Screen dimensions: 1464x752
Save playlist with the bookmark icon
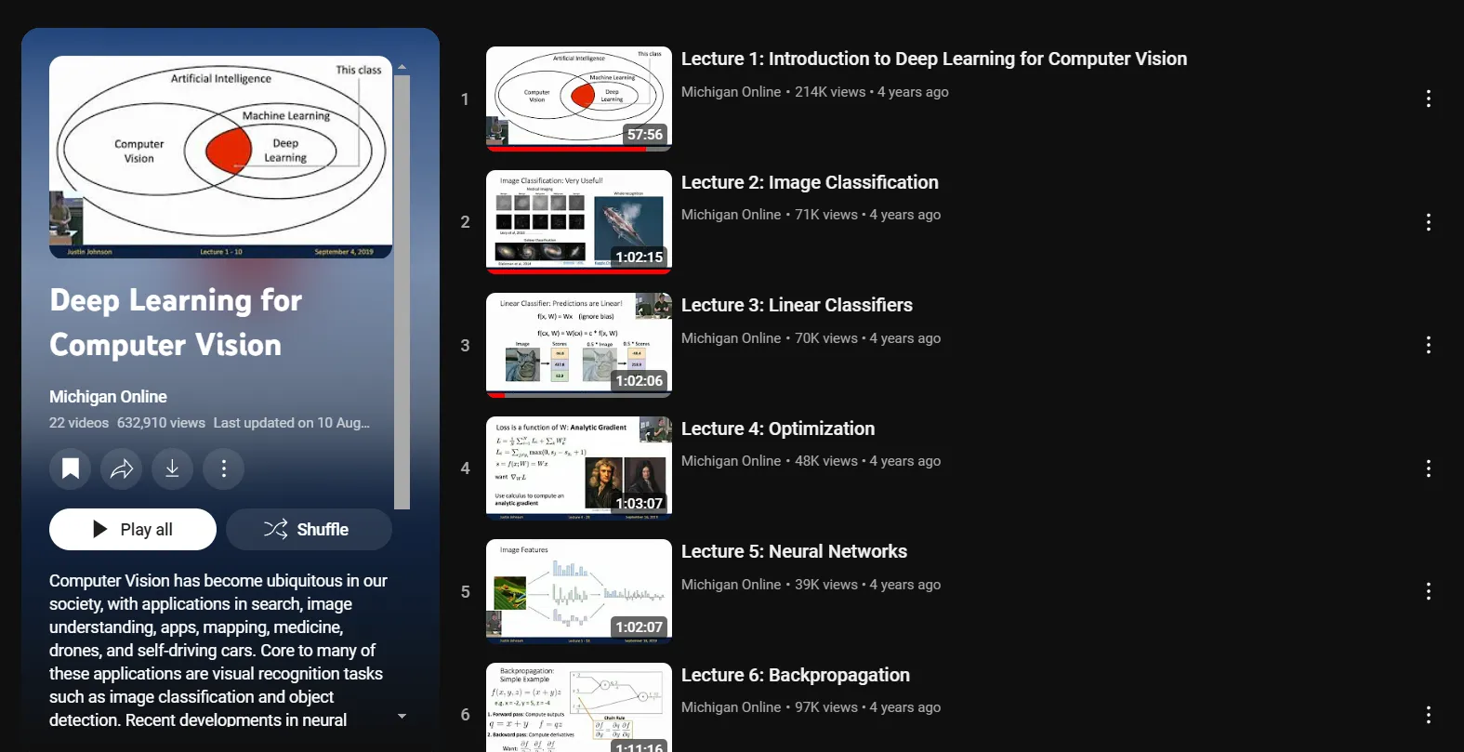[x=71, y=468]
